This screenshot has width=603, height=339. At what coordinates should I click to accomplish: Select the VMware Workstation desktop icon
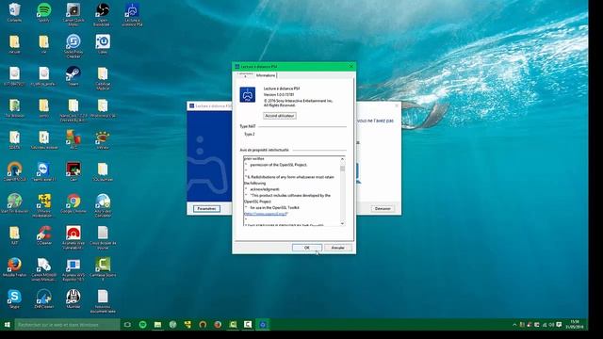click(44, 205)
